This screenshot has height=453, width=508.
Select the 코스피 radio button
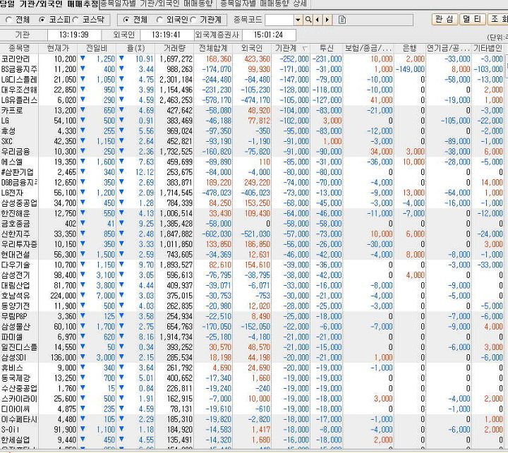(42, 20)
